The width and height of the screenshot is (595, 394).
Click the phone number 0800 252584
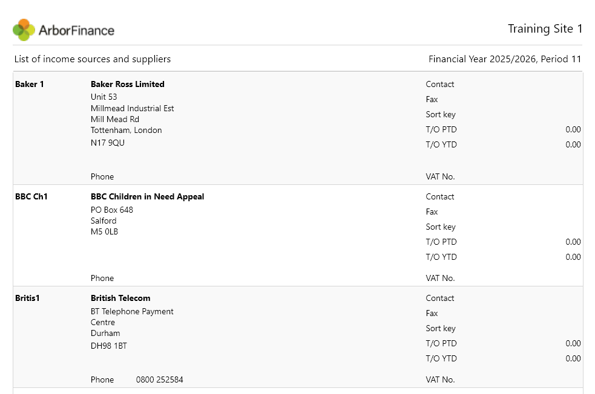pos(159,379)
